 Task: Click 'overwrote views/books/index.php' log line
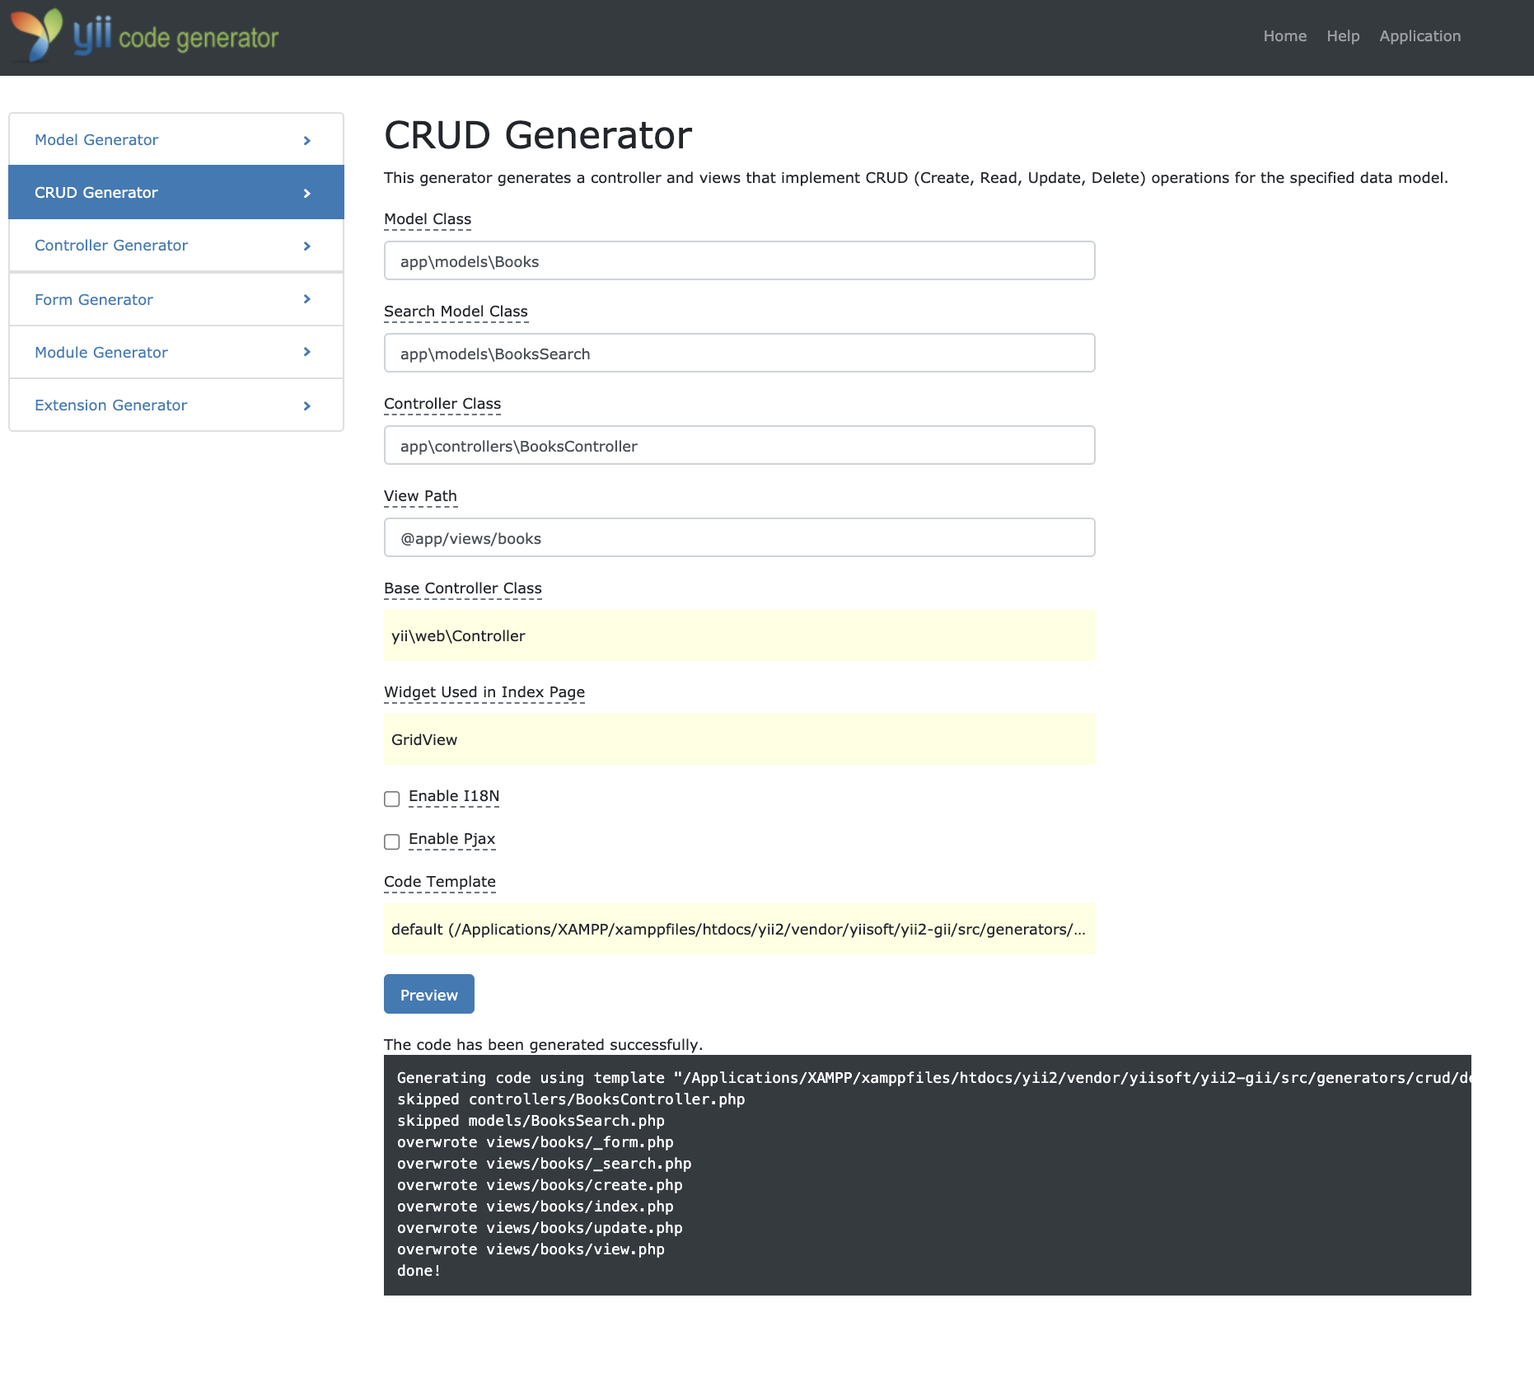tap(535, 1206)
